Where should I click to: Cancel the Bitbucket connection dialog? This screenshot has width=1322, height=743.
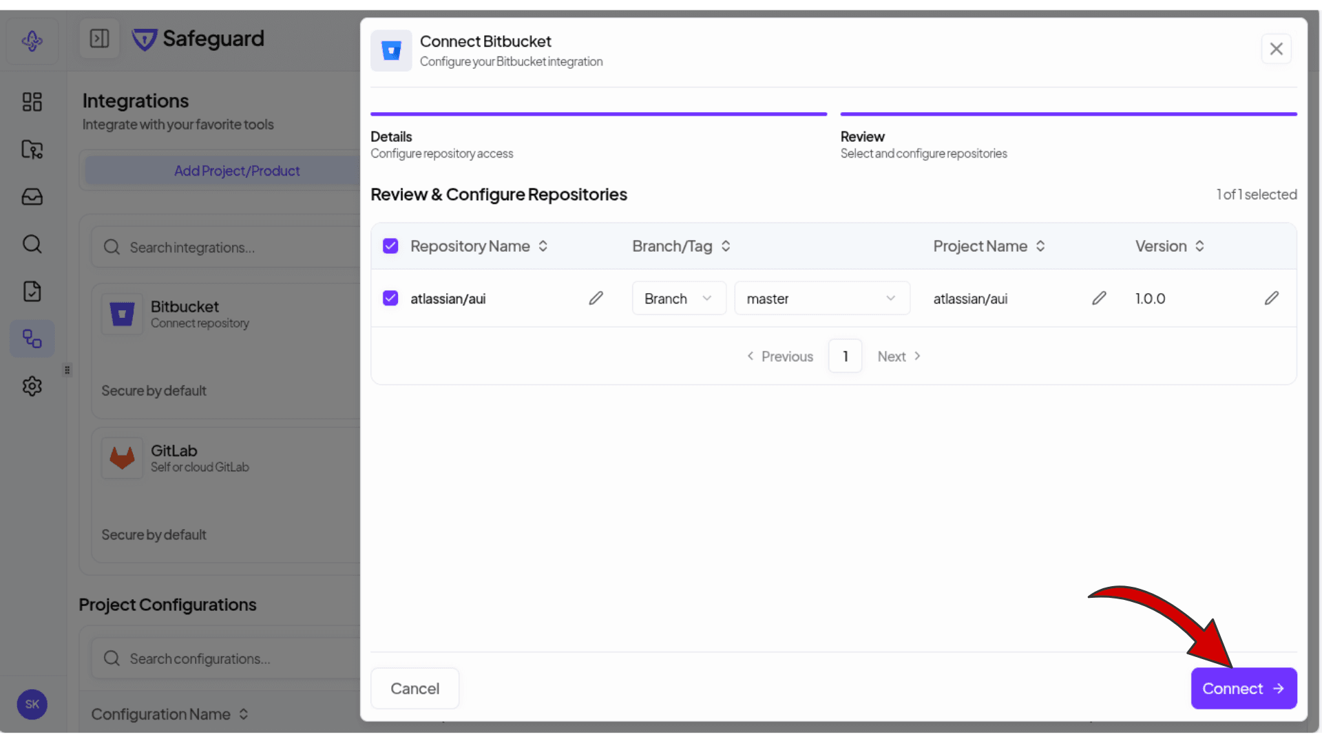coord(414,688)
